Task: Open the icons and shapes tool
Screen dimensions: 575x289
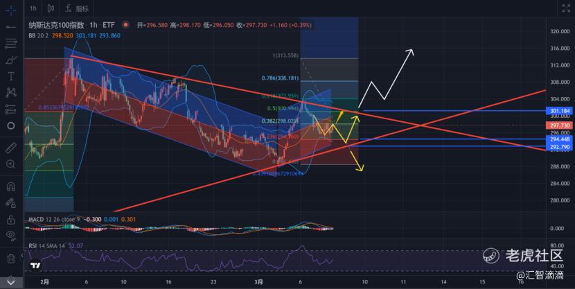Action: pos(11,126)
